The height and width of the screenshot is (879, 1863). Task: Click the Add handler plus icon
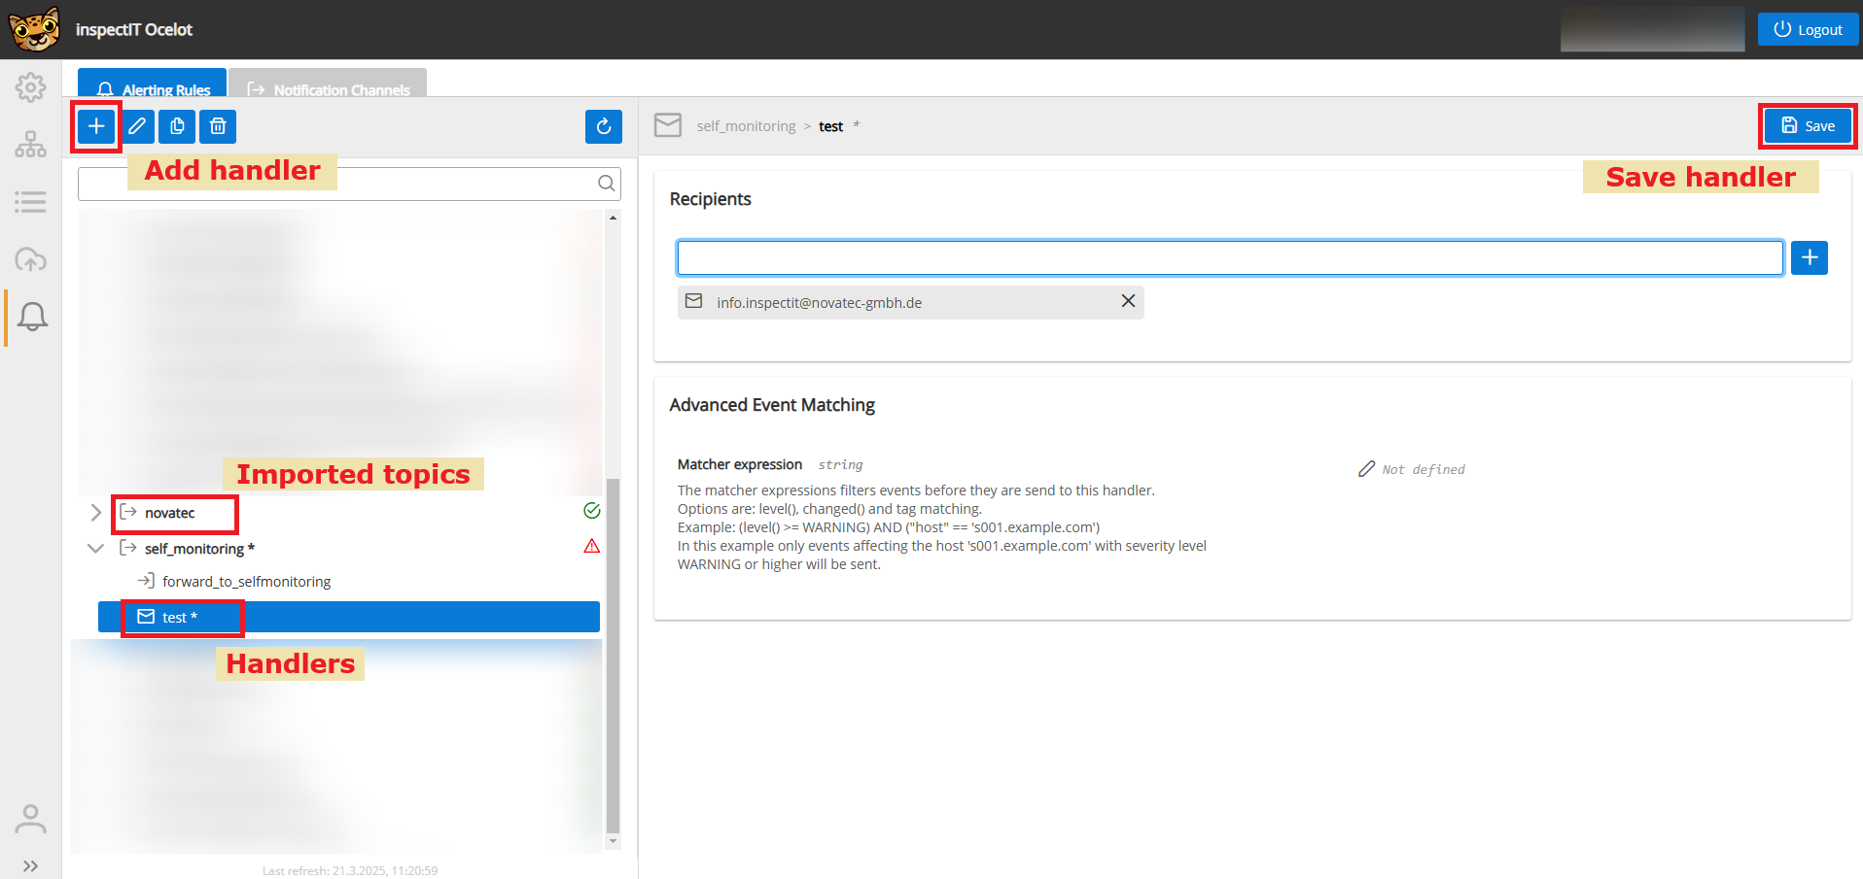96,126
